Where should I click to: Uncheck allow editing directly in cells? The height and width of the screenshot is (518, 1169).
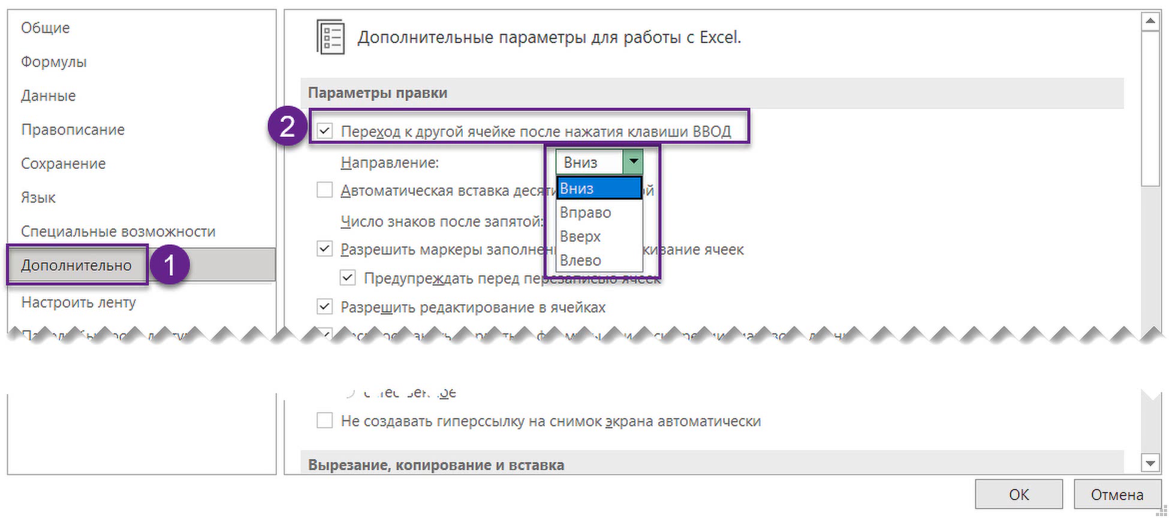[x=325, y=307]
